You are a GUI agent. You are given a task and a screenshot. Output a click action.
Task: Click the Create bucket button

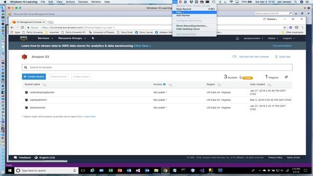click(34, 77)
